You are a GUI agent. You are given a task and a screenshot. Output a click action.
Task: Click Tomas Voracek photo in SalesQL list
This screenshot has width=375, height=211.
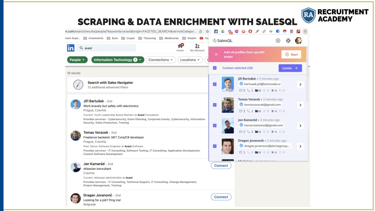click(x=228, y=105)
